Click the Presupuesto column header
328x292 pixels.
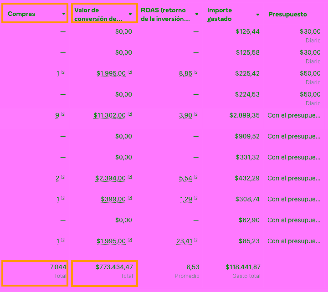tap(287, 15)
